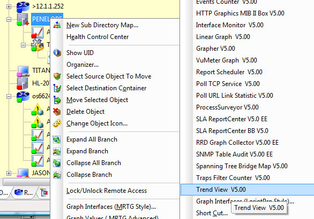
Task: Expand the JASON tree node
Action: 9,173
